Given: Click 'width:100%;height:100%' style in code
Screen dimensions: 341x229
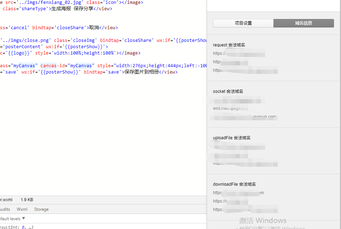Looking at the screenshot, I should (x=84, y=53).
